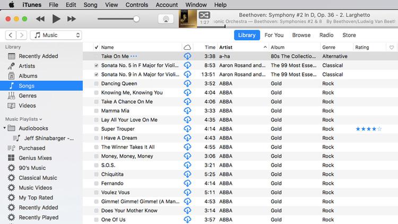The width and height of the screenshot is (398, 224).
Task: Toggle the shuffle icon
Action: click(x=204, y=15)
